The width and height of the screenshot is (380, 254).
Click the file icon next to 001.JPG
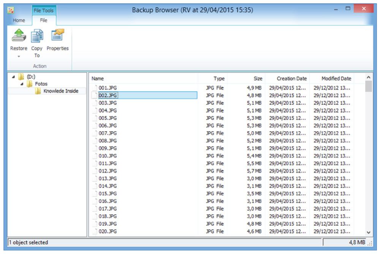point(95,88)
